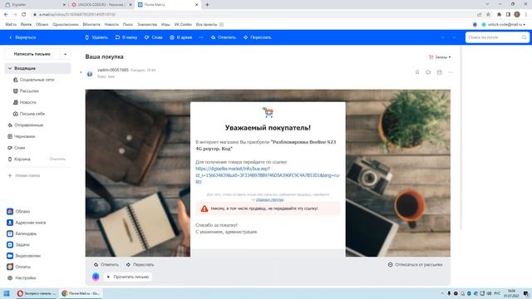The width and height of the screenshot is (532, 299).
Task: Open the email header more options dots
Action: point(451,72)
